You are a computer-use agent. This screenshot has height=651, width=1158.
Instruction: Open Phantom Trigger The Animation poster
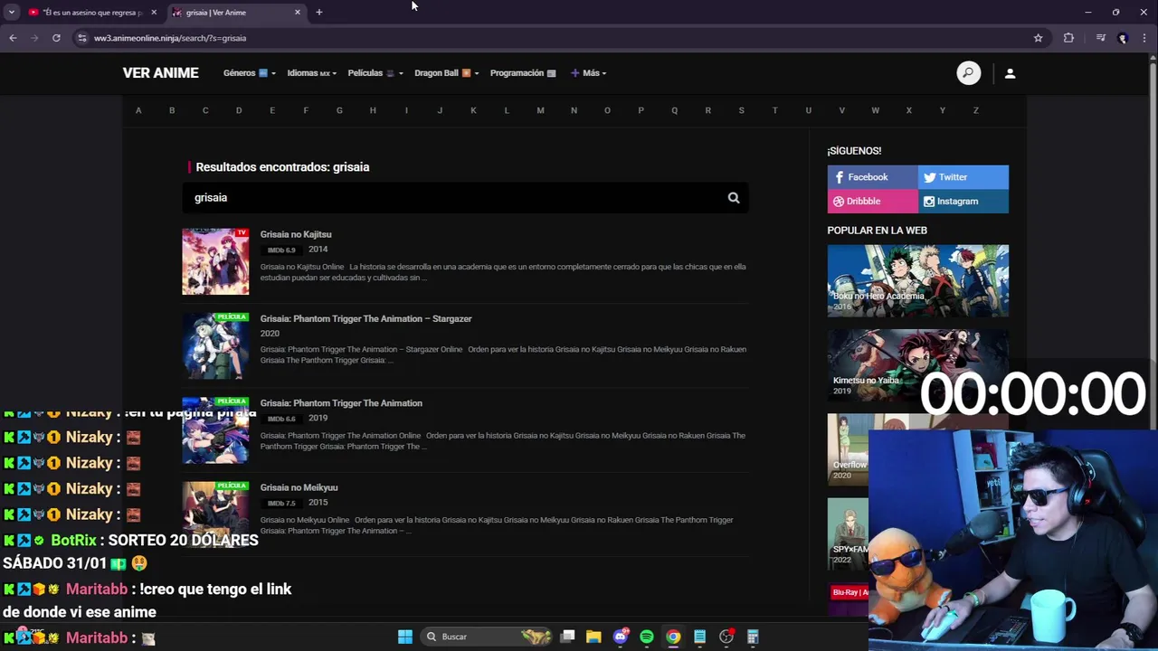[215, 430]
